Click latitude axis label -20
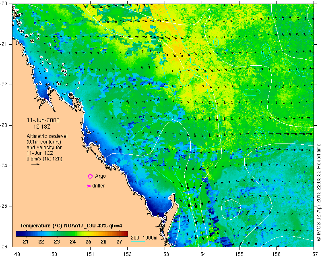The width and height of the screenshot is (322, 258). point(4,4)
